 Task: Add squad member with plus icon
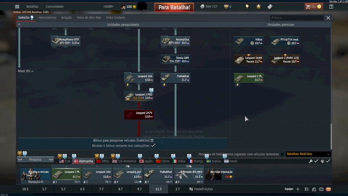[298, 189]
